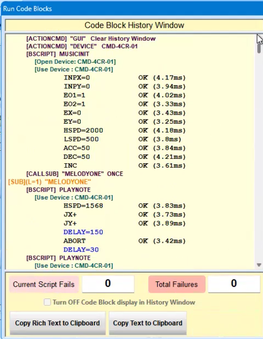Click the EX=0 command line
The image size is (263, 339).
pos(125,113)
